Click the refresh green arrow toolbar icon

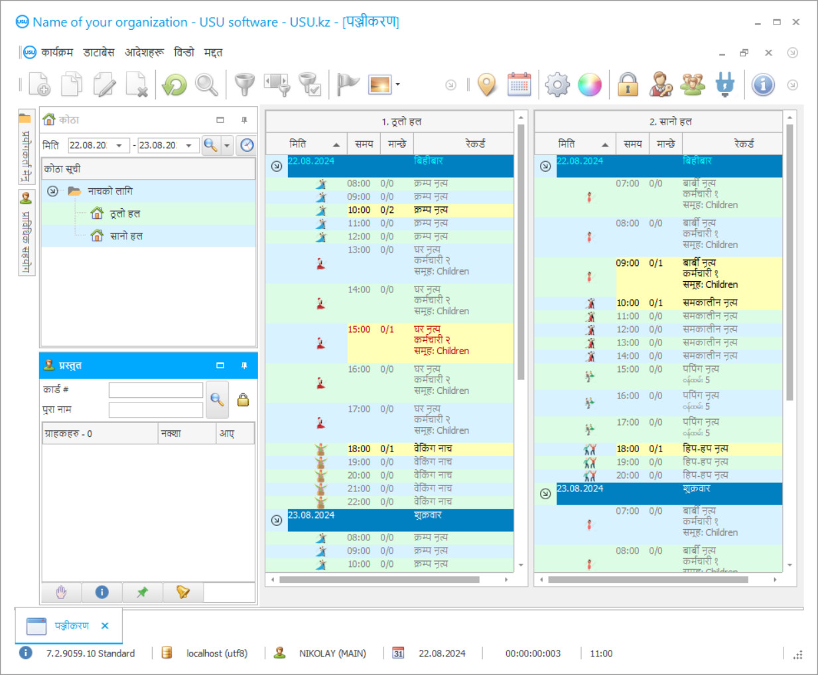(x=174, y=85)
